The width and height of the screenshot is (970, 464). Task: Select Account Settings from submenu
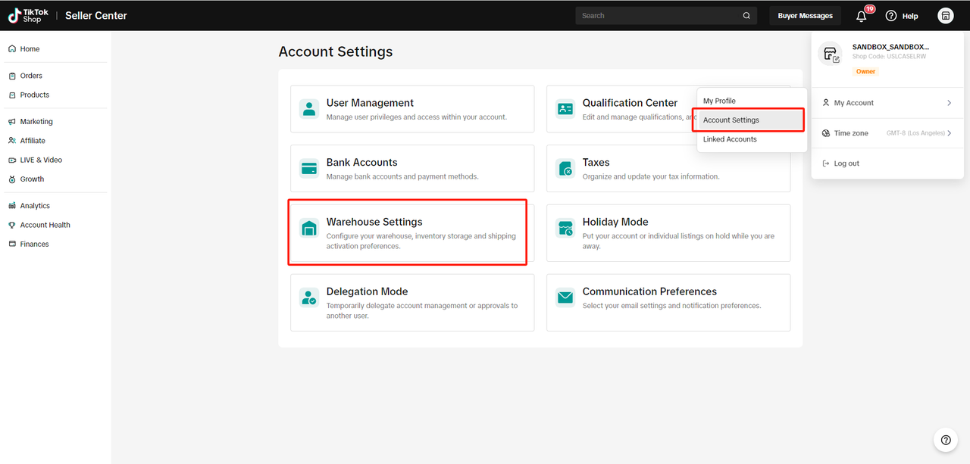click(x=731, y=120)
